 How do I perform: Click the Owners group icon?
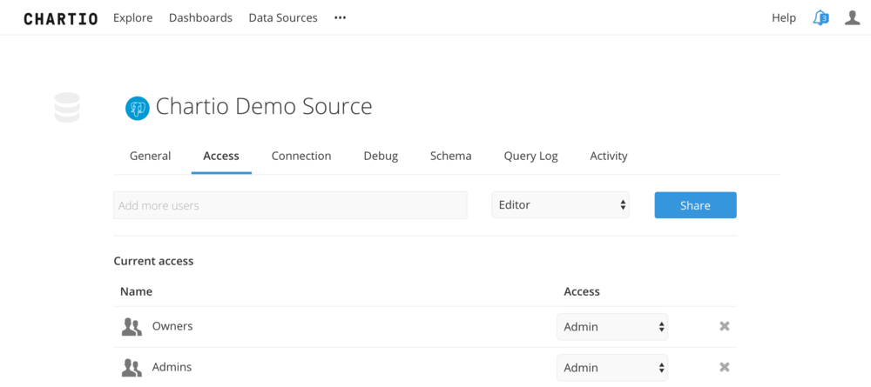coord(132,327)
